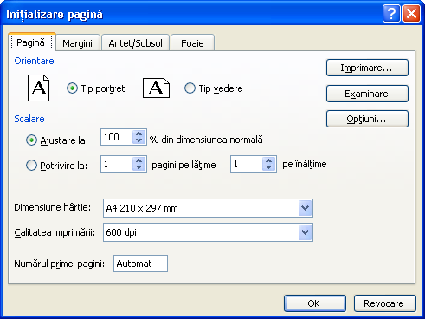
Task: Go to the Foaie tab
Action: pyautogui.click(x=192, y=43)
